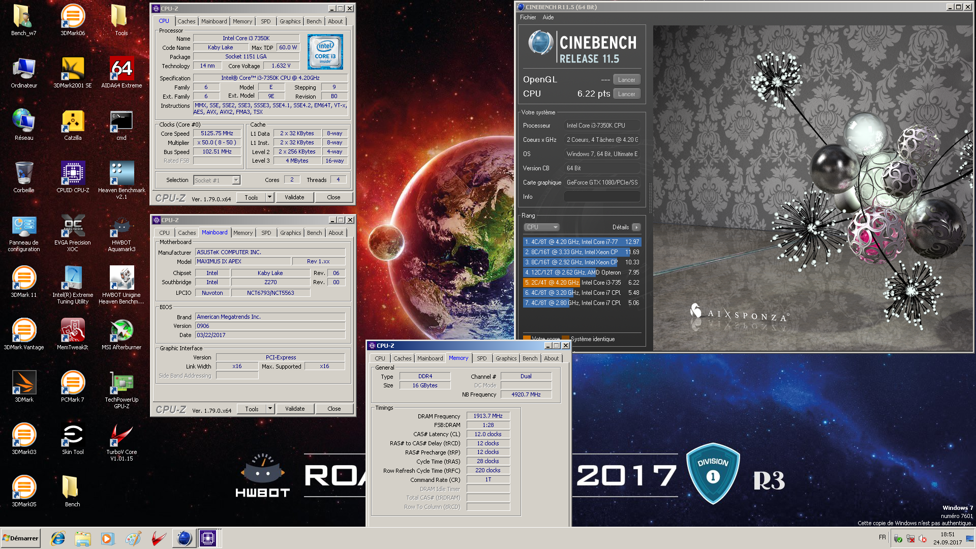Open the Bench folder on desktop
Screen dimensions: 976x549
tap(72, 492)
